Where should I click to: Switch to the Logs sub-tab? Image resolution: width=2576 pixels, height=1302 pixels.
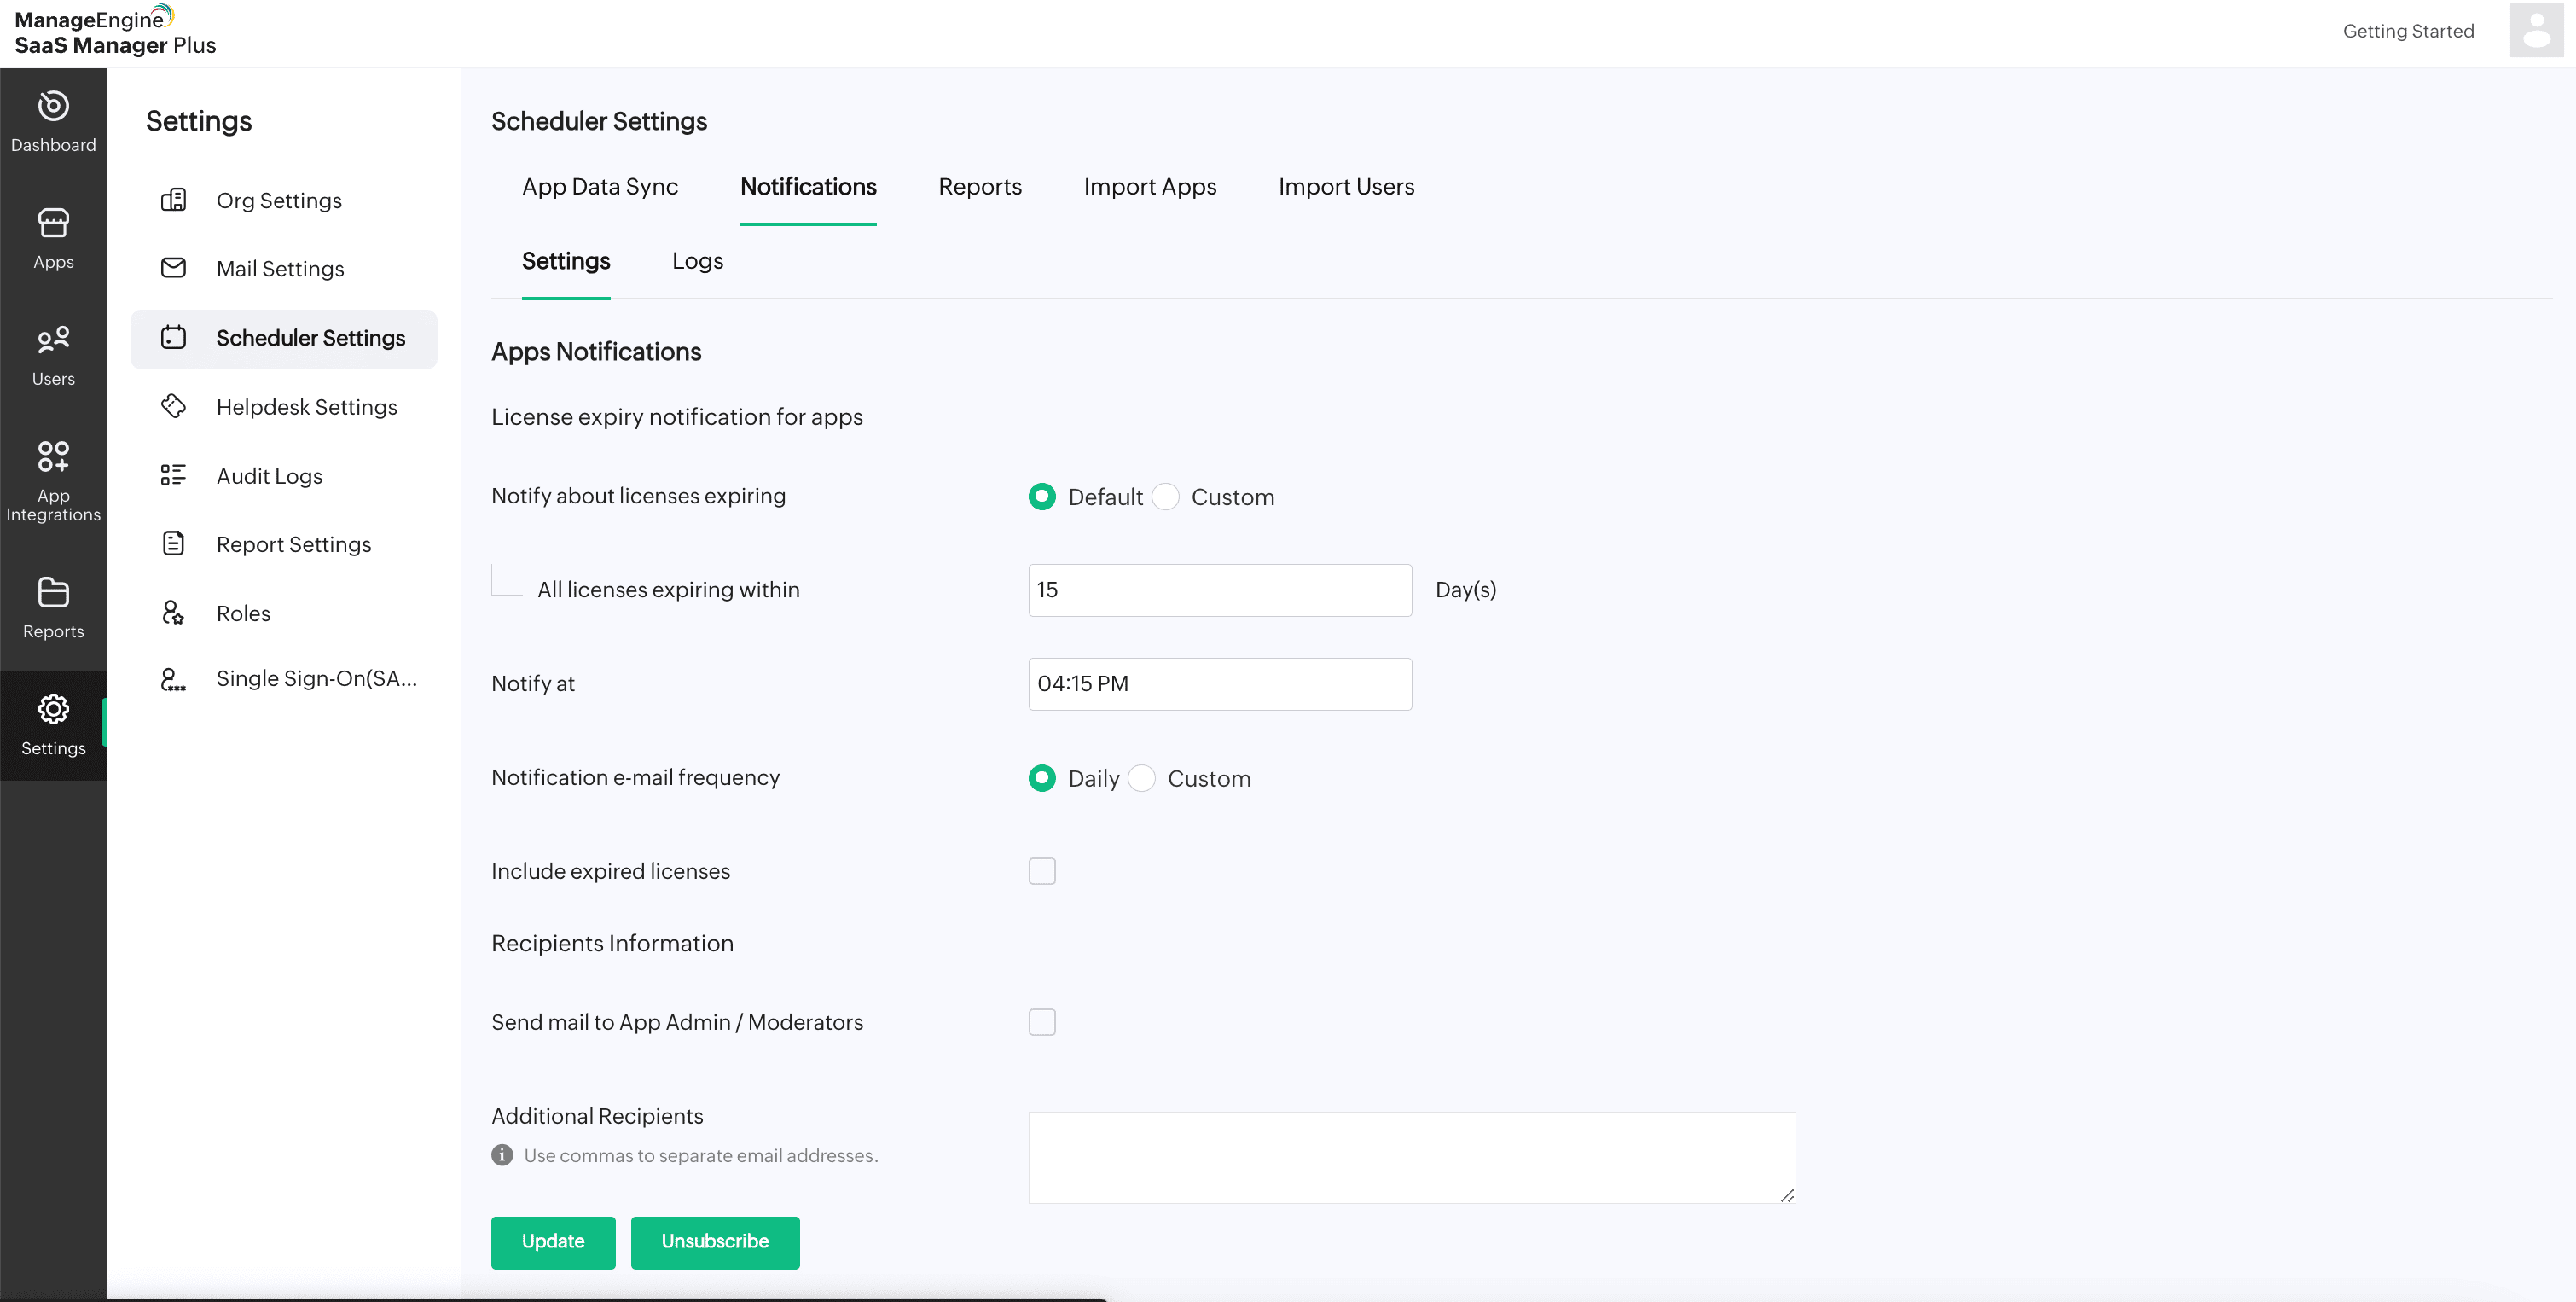coord(697,261)
